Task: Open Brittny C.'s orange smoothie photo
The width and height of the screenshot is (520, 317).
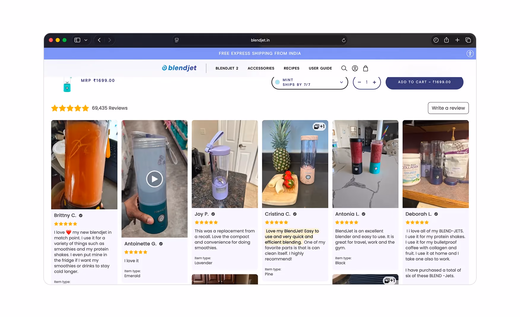Action: click(x=84, y=165)
